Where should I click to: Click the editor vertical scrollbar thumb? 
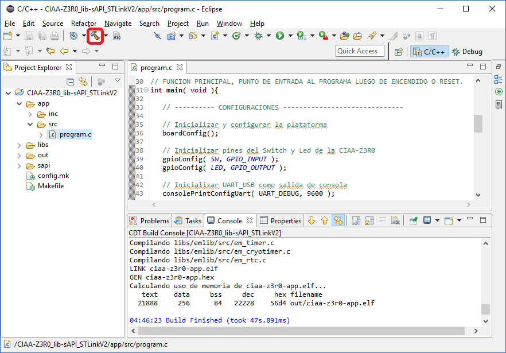tap(478, 123)
